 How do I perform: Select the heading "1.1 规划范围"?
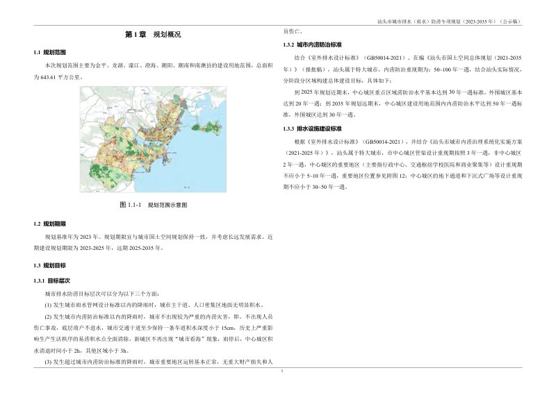[49, 53]
